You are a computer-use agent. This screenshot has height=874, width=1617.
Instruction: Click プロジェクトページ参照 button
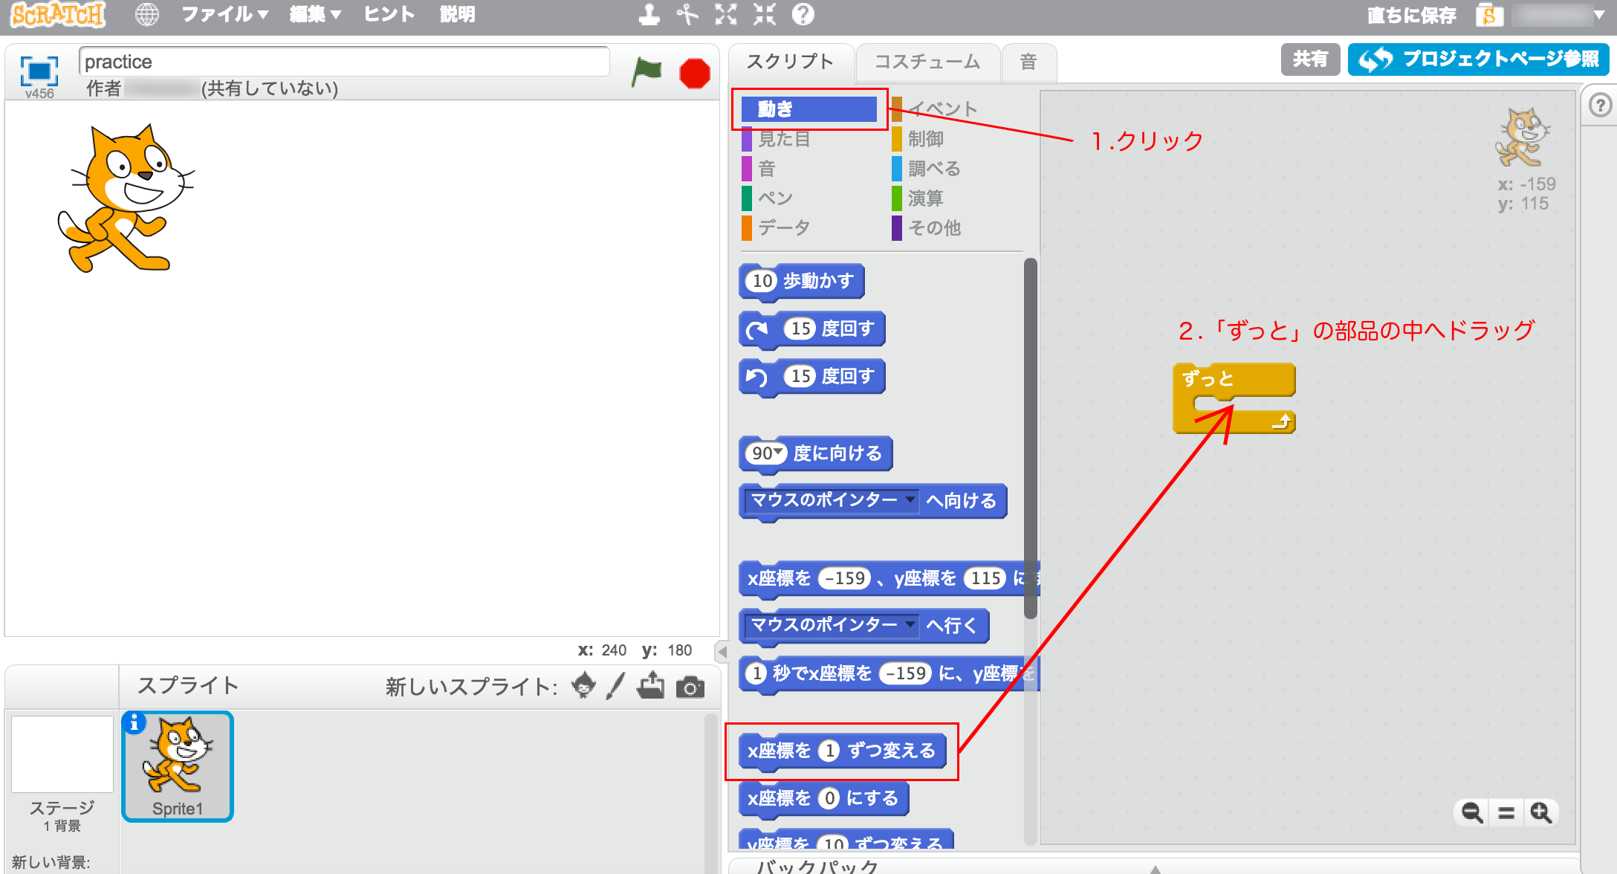coord(1478,59)
